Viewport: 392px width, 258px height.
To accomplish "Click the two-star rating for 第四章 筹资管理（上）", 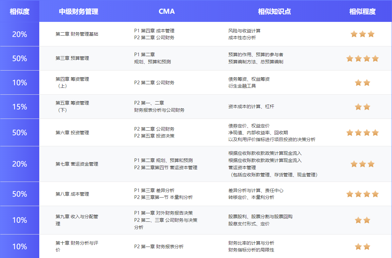I will [362, 83].
